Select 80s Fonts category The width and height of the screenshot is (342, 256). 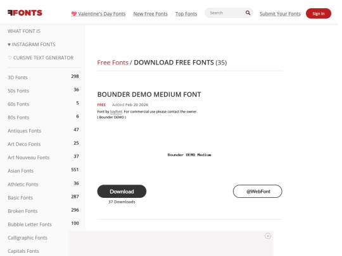click(x=18, y=118)
